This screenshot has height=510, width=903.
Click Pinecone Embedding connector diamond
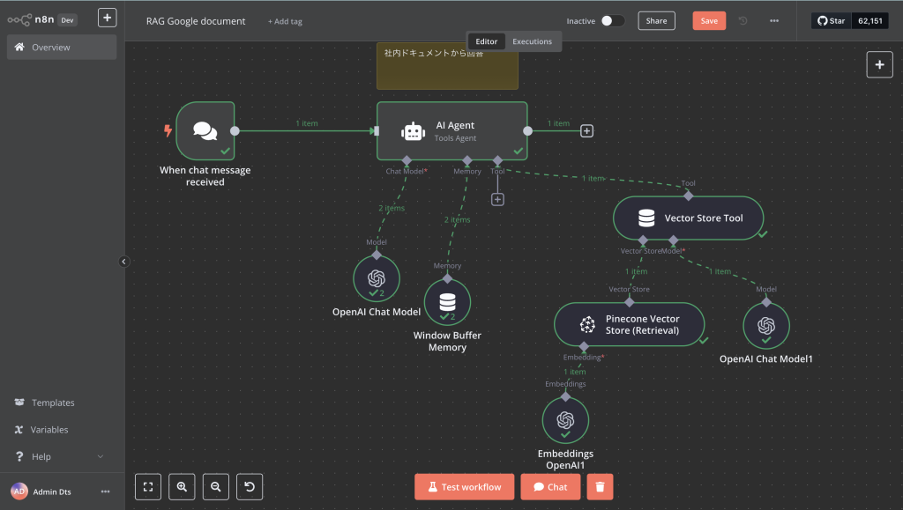coord(584,347)
